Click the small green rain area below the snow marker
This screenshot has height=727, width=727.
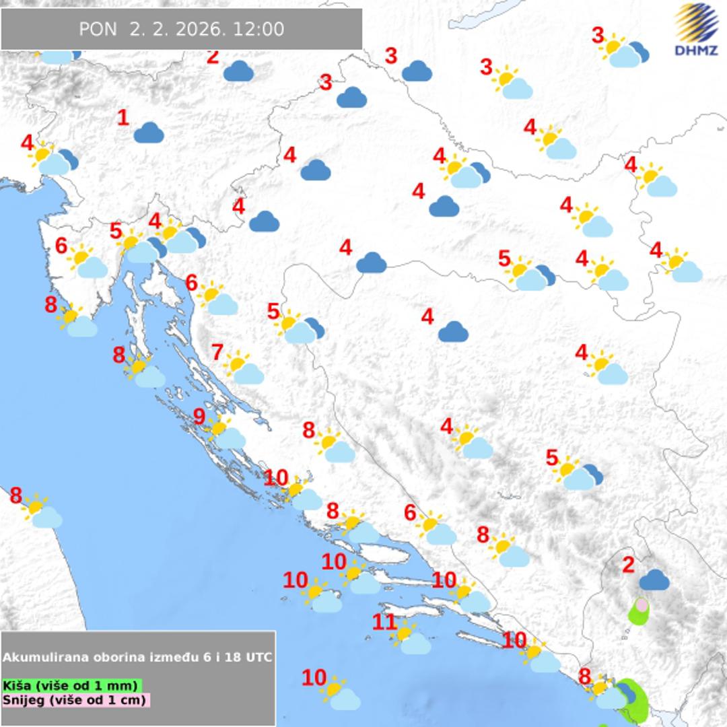tap(637, 615)
